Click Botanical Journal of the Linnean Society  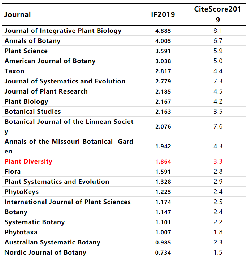[69, 122]
